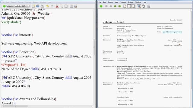Click "XYZ University" entry in PDF preview
The image size is (193, 108).
(x=123, y=40)
